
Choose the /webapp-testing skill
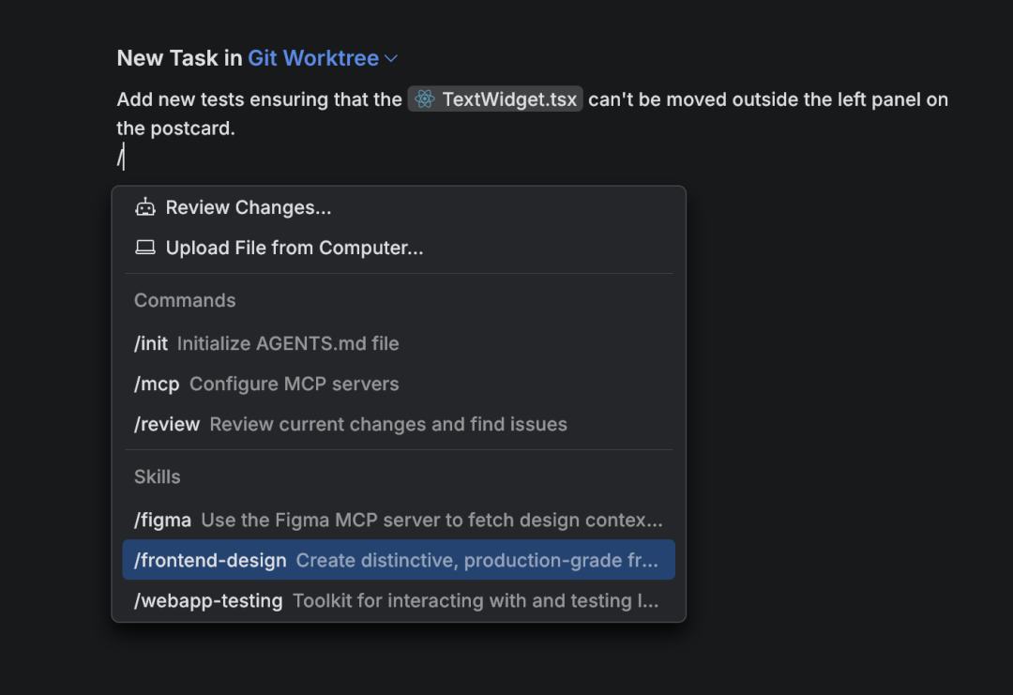208,600
